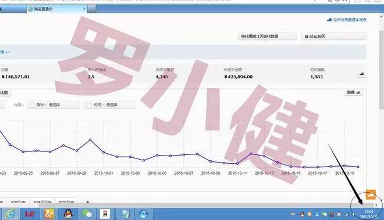Click the 2015-10-07 axis date label
Viewport: 384px width, 220px height.
point(184,173)
